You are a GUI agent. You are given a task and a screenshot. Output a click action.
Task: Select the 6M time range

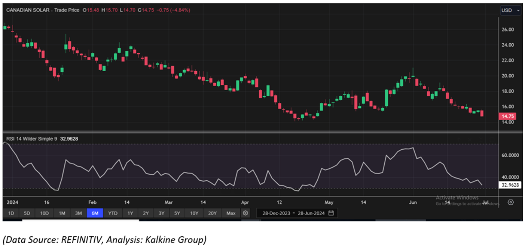click(95, 213)
